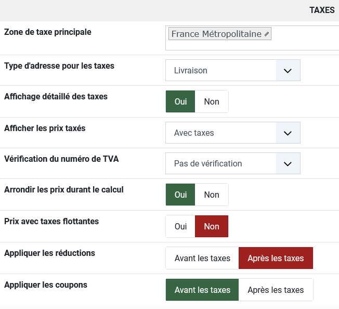Apply coupons Après les taxes
339x309 pixels.
click(x=276, y=290)
